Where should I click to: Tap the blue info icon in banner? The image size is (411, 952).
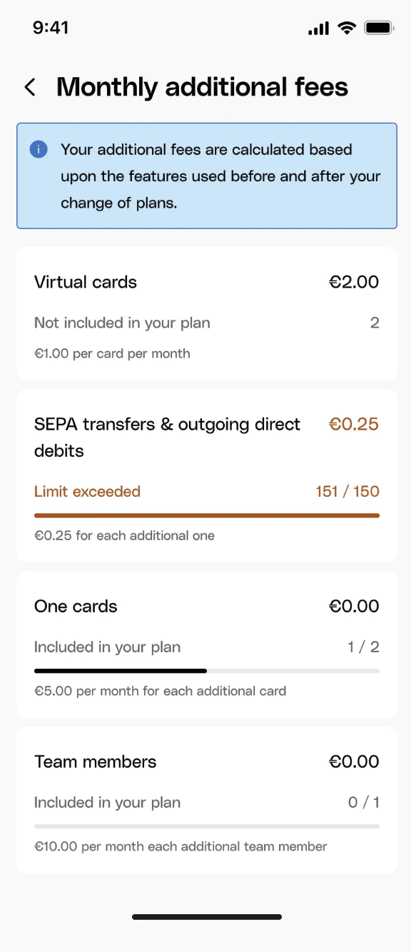[39, 150]
